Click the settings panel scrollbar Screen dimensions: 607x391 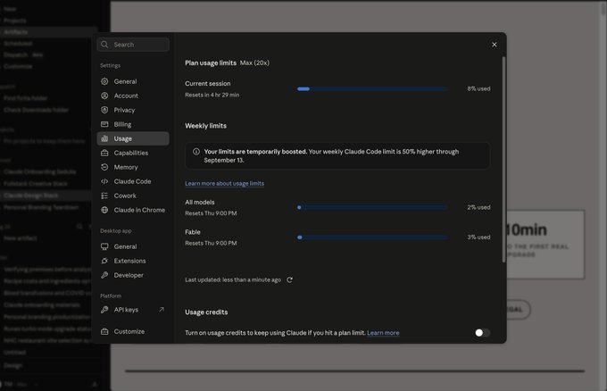coord(503,160)
